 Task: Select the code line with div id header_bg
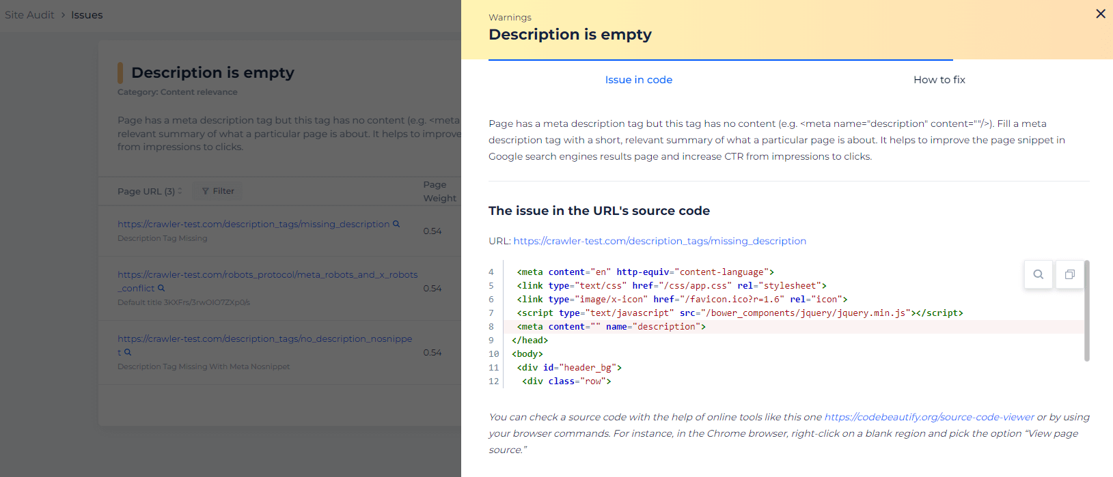point(569,368)
